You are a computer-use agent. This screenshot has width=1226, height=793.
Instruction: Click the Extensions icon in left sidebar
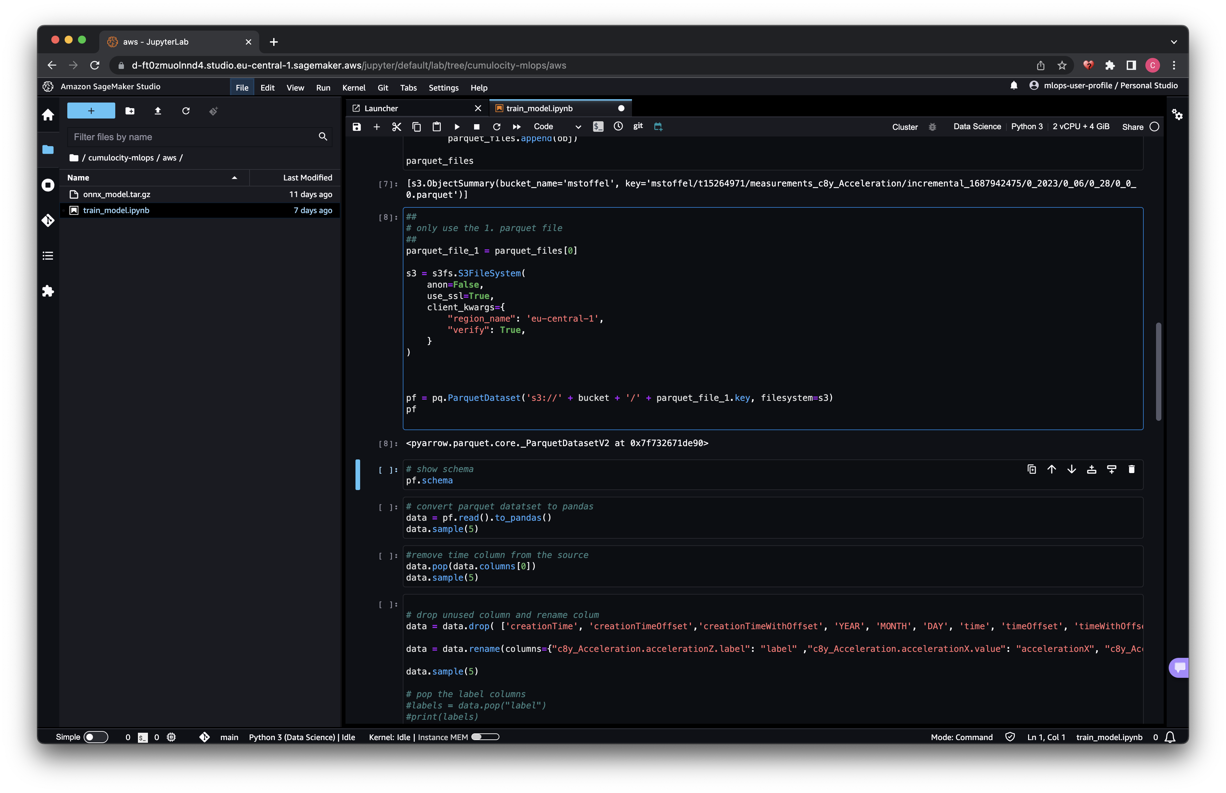tap(48, 290)
